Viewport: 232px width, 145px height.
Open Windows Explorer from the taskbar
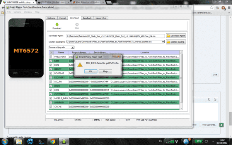pos(19,142)
